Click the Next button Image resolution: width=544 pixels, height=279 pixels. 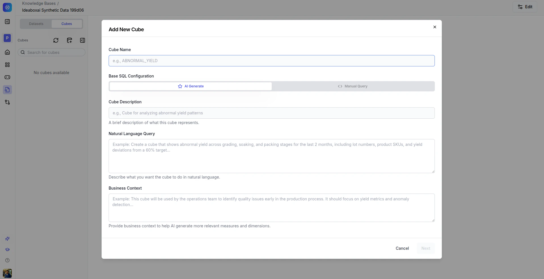pyautogui.click(x=426, y=248)
